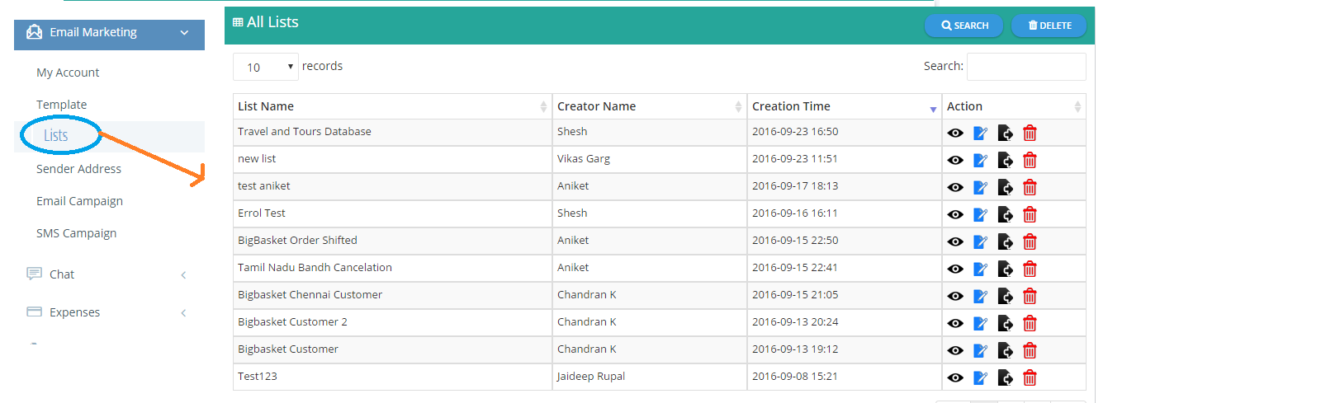Export the test aniket list
The width and height of the screenshot is (1321, 403).
[1005, 187]
